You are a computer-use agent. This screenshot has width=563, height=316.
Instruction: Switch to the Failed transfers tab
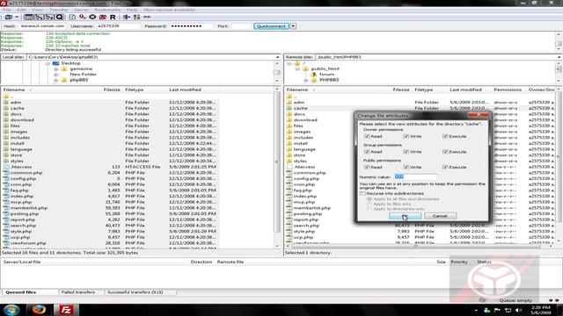click(x=78, y=292)
